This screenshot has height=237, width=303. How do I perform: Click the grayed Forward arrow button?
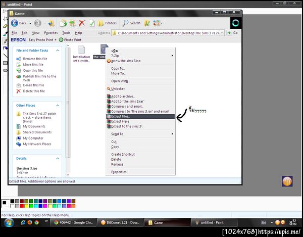[38, 23]
